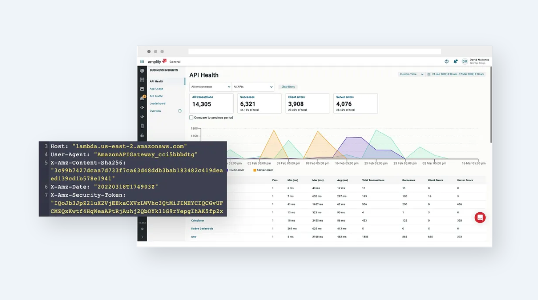Open the app launcher grid icon
538x300 pixels.
(142, 62)
